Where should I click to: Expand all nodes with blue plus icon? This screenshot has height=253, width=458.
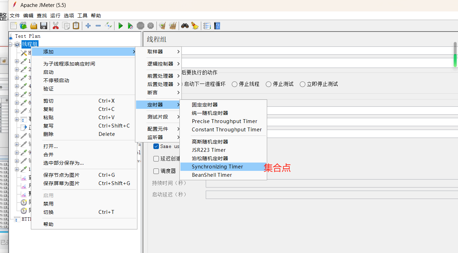click(x=88, y=26)
